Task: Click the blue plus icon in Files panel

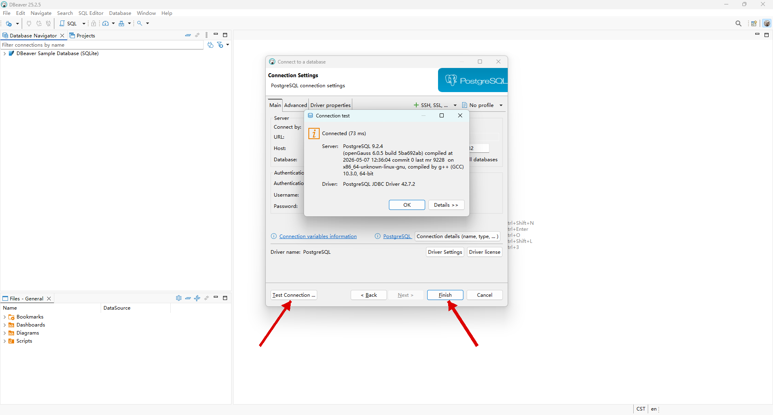Action: [197, 298]
